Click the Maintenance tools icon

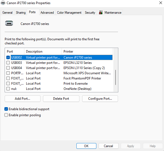pyautogui.click(x=100, y=12)
